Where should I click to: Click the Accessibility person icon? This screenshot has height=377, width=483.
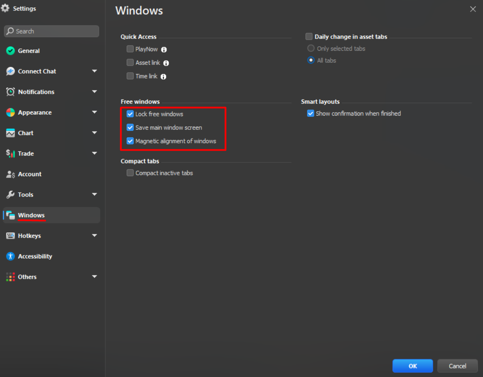[x=10, y=256]
